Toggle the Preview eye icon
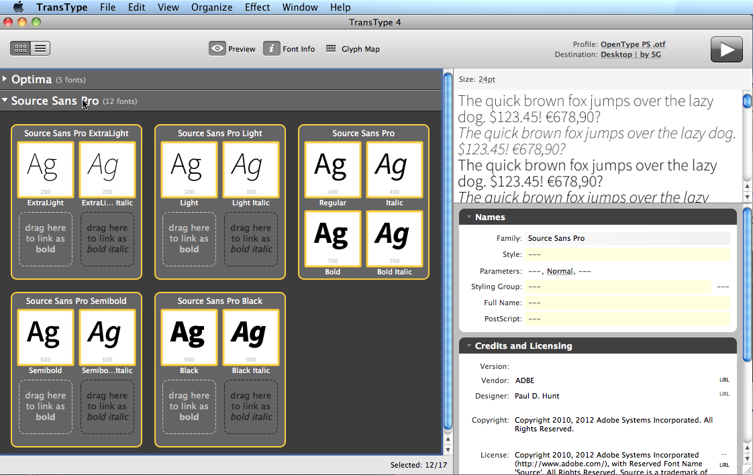 (217, 48)
